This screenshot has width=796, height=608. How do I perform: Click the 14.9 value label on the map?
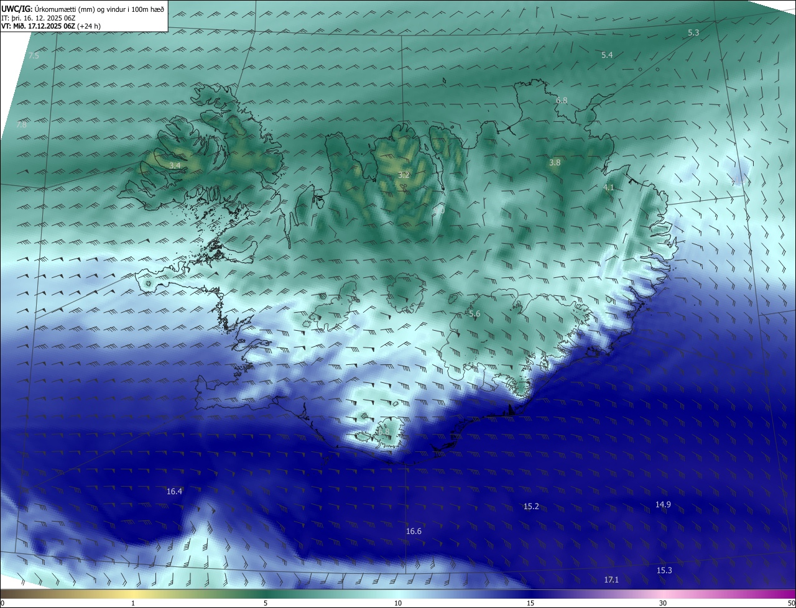(x=663, y=504)
